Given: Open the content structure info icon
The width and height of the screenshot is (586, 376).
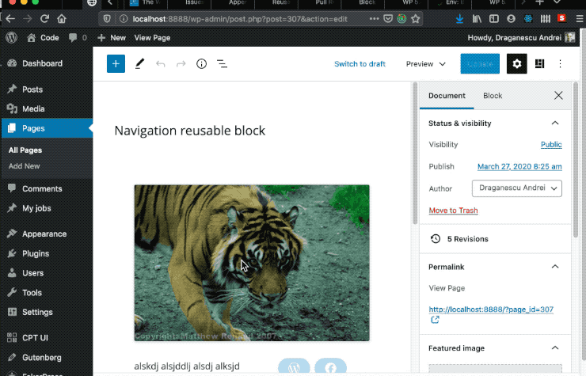Looking at the screenshot, I should (201, 64).
